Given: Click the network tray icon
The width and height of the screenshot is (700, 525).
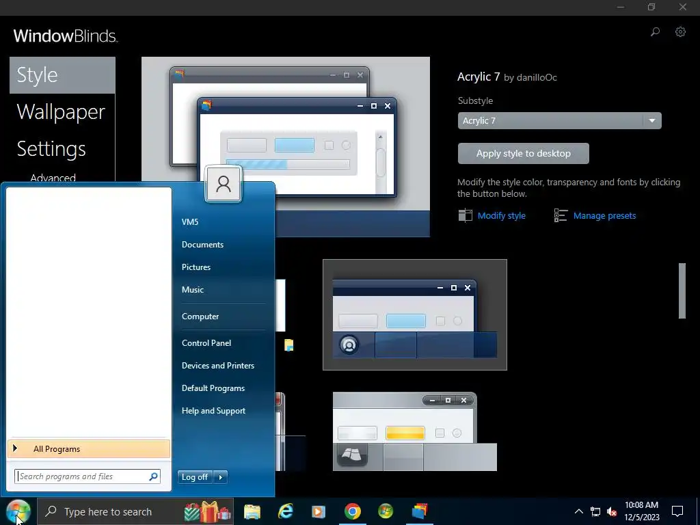Looking at the screenshot, I should coord(595,511).
